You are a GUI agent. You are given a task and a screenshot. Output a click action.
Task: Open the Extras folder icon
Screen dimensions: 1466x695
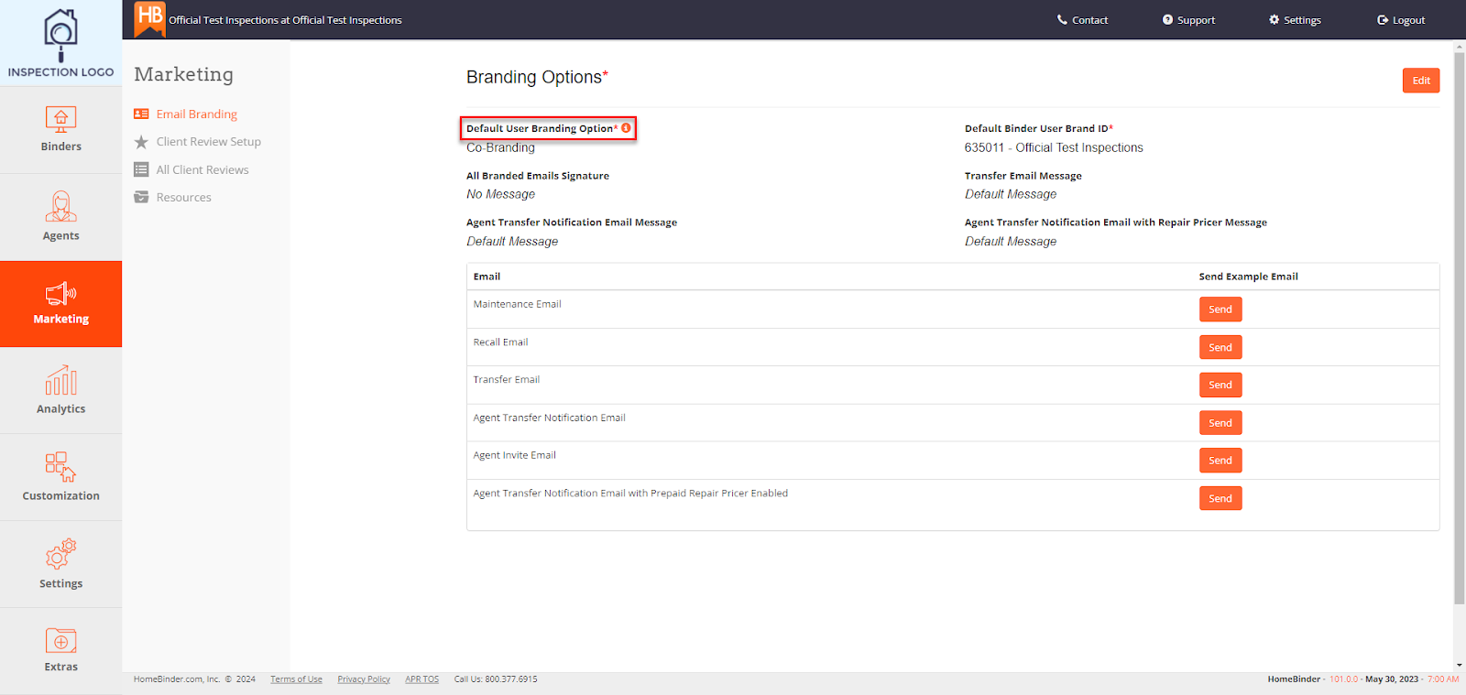[x=60, y=640]
